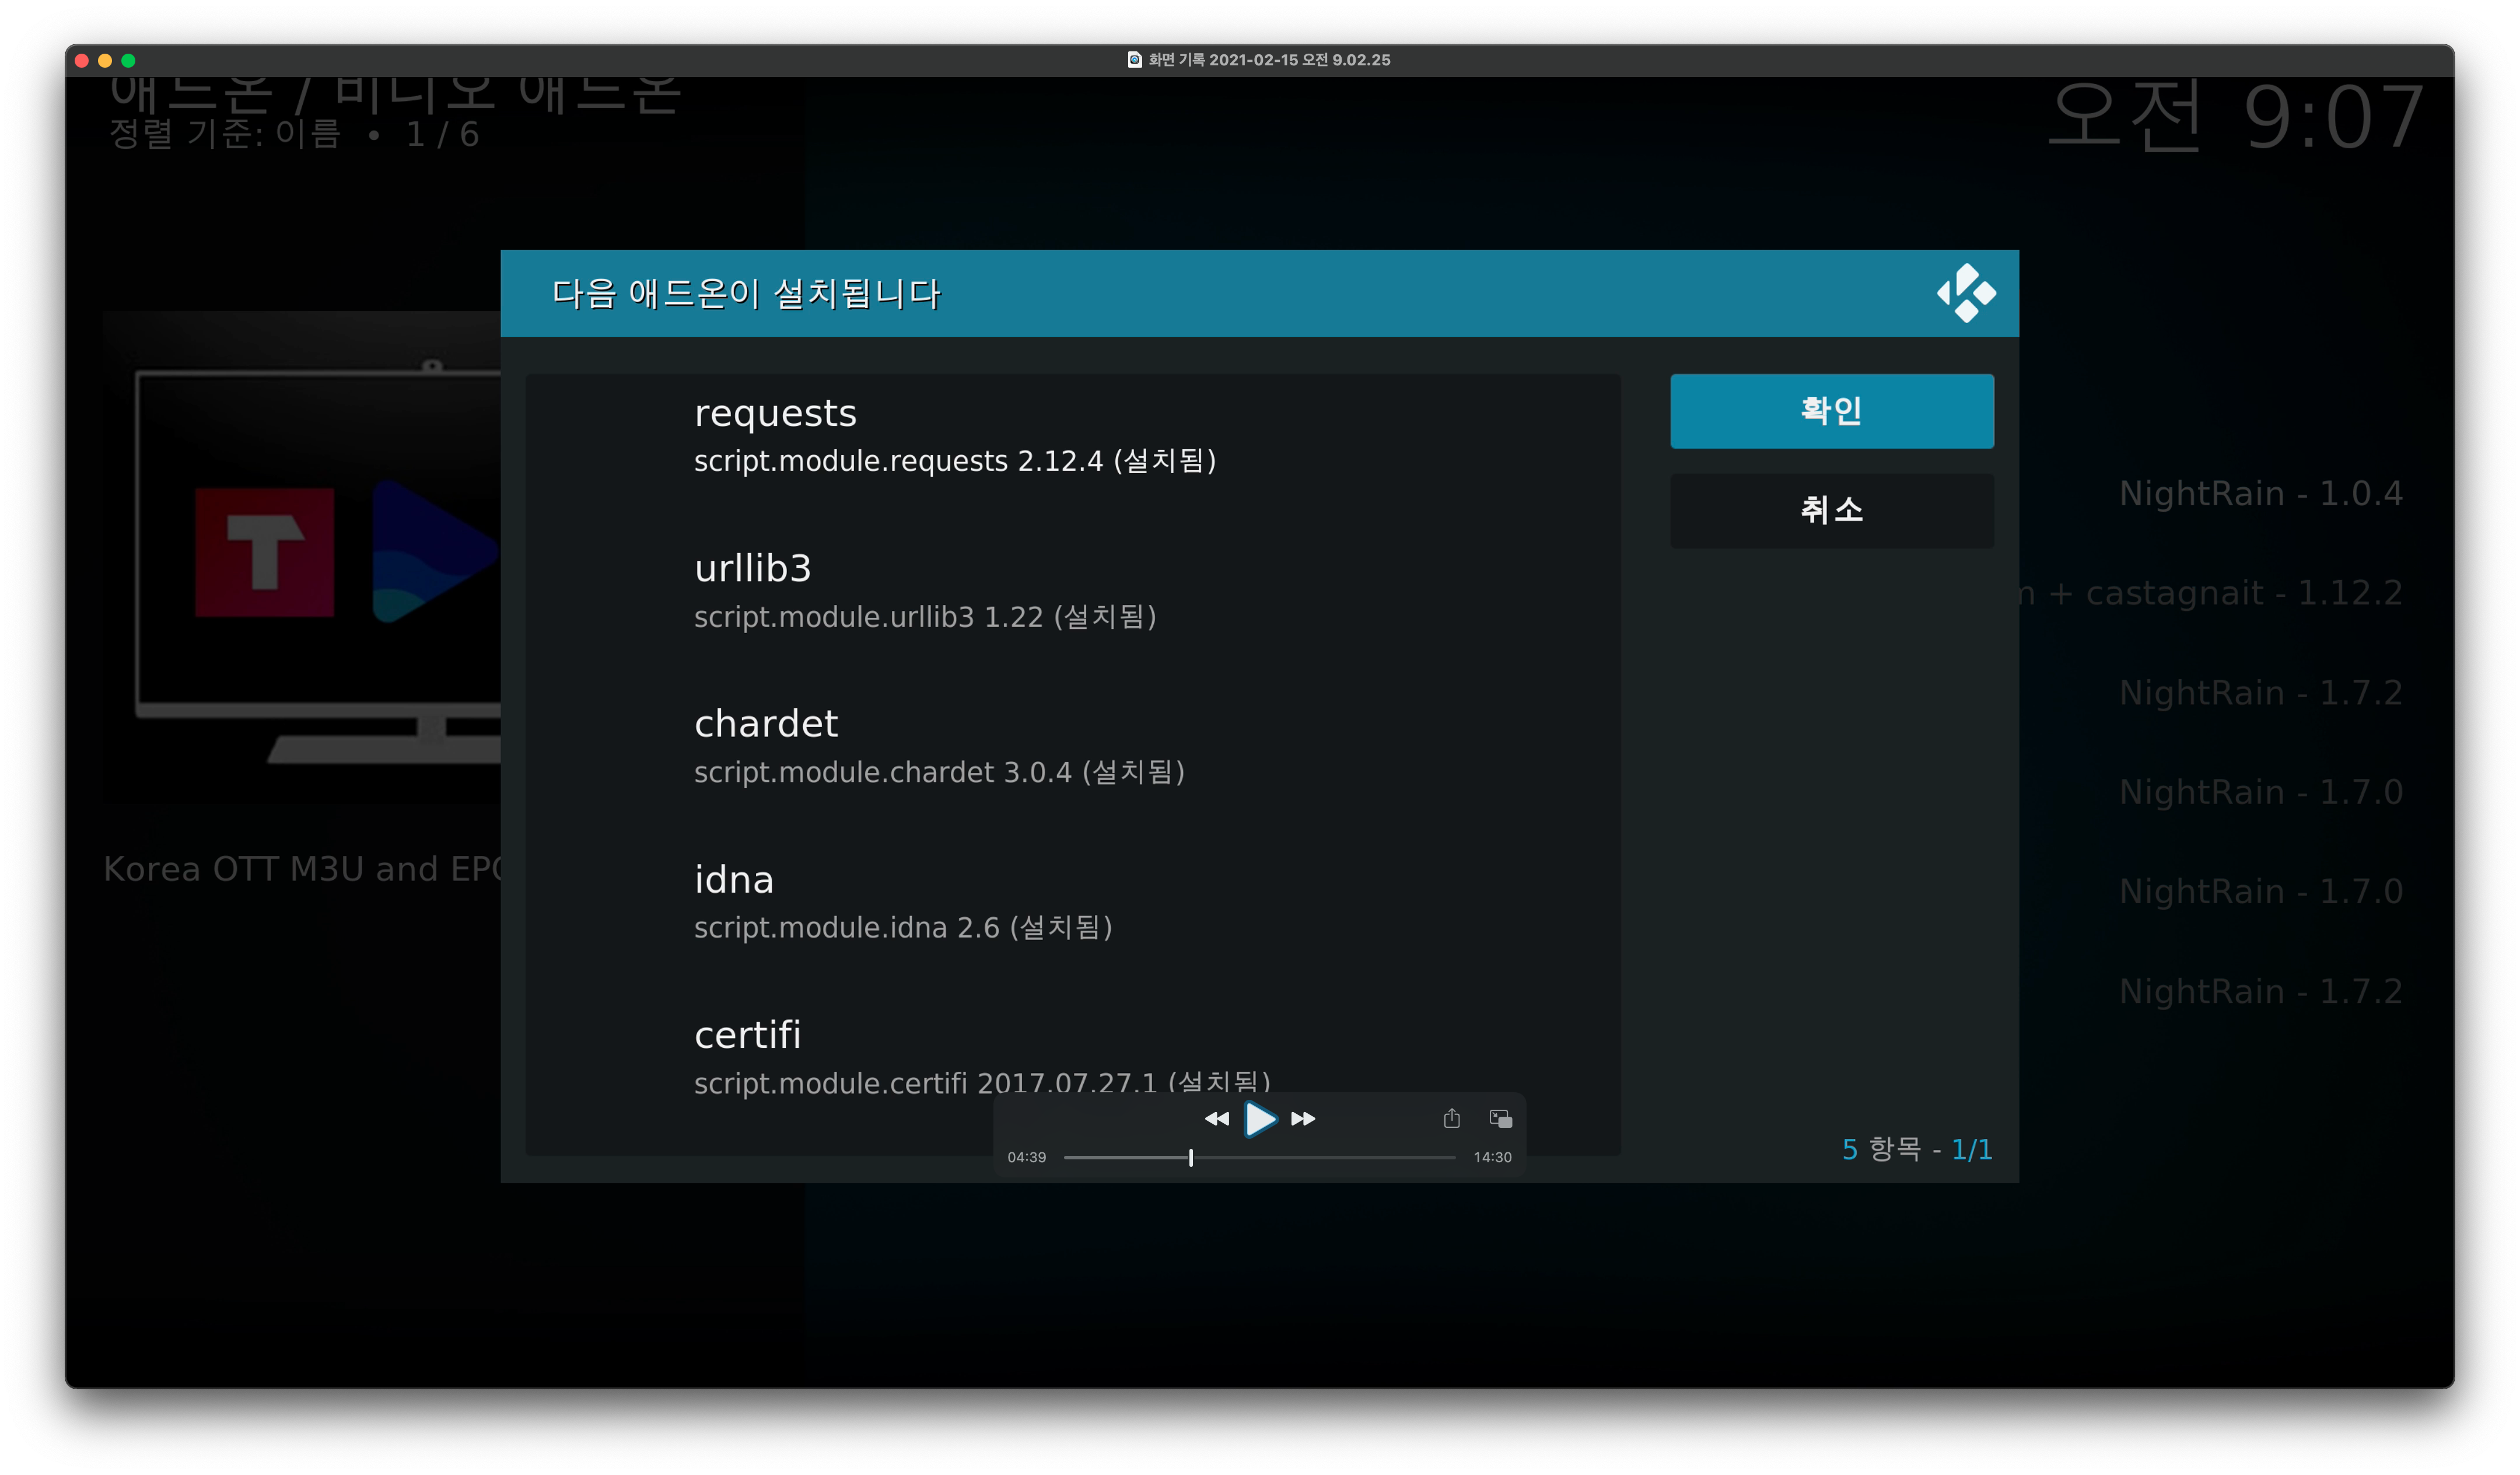Select the idna addon entry
The width and height of the screenshot is (2520, 1475).
[902, 902]
